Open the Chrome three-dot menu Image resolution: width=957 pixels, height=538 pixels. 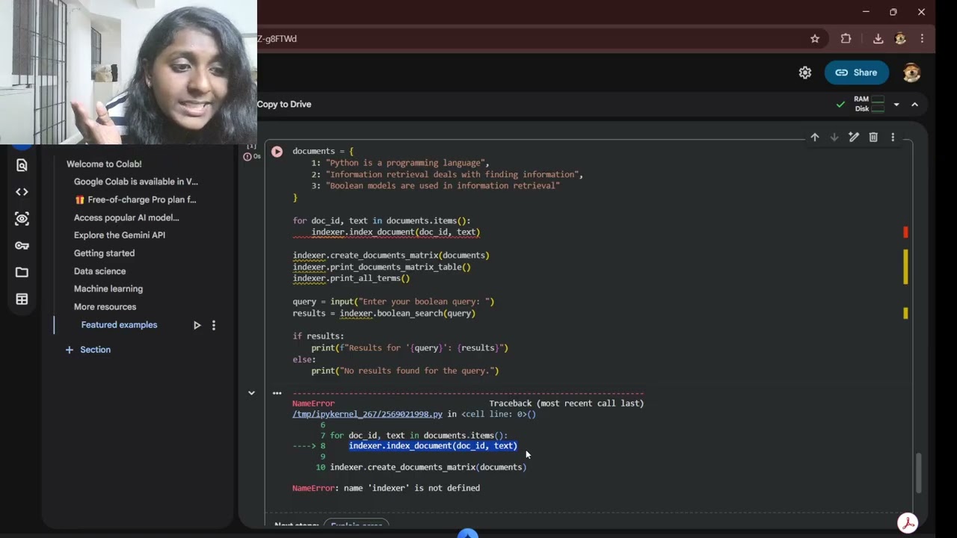coord(922,39)
